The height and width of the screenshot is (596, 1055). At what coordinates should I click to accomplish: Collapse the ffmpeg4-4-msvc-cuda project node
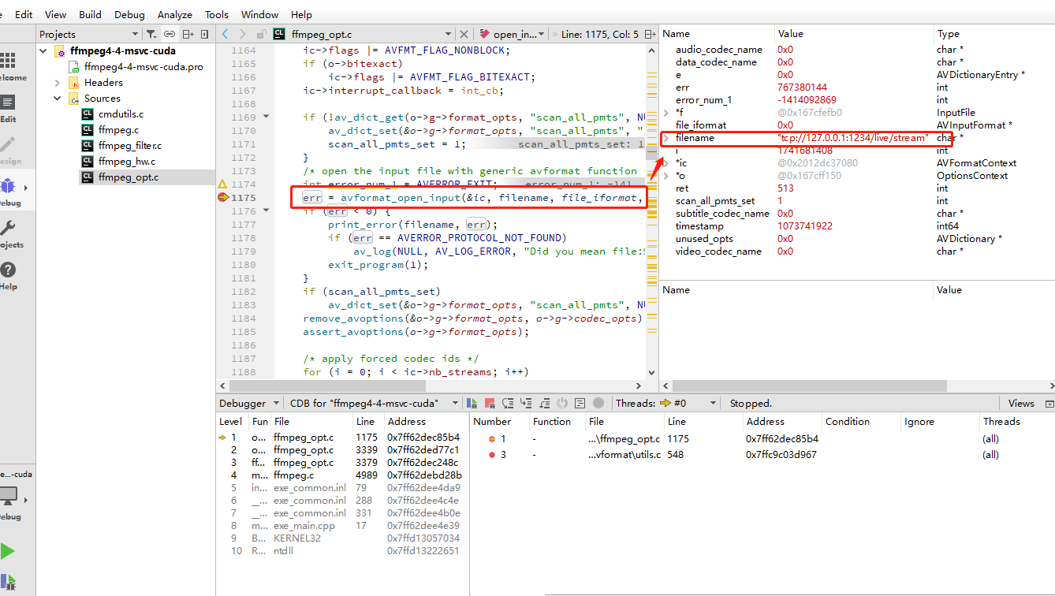43,51
